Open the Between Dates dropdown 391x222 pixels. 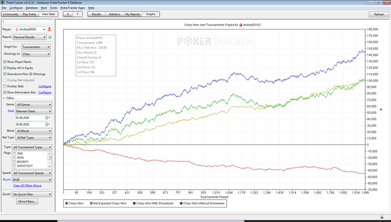pos(34,111)
